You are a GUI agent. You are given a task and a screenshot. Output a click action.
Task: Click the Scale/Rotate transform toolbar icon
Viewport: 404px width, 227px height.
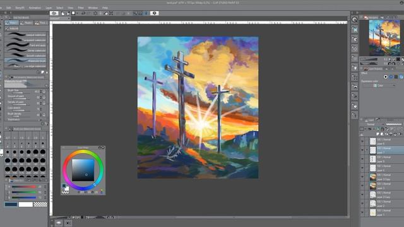(x=111, y=13)
